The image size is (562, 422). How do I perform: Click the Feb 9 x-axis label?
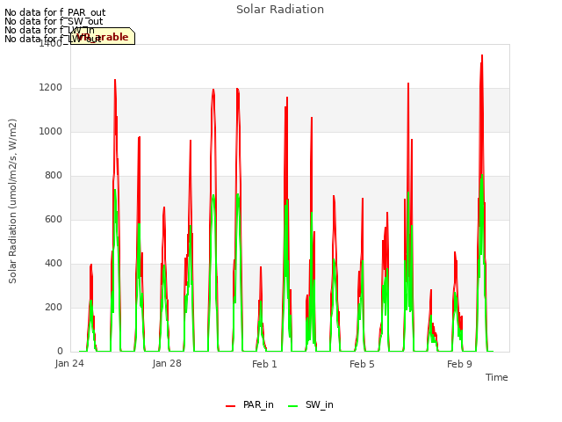click(x=459, y=364)
